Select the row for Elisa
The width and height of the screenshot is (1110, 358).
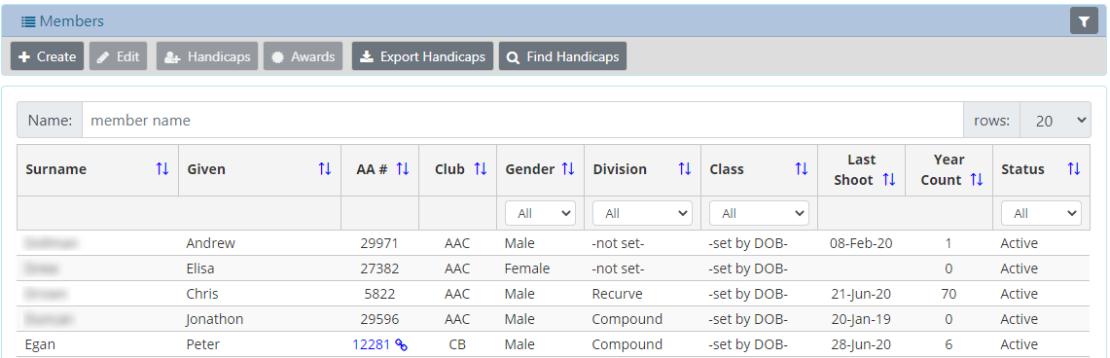554,268
